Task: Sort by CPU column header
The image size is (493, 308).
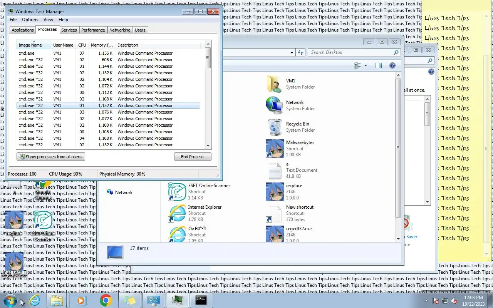Action: 82,45
